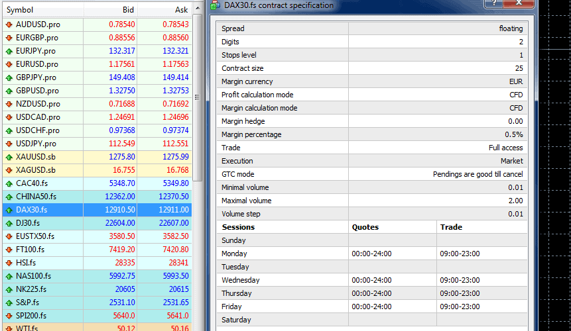This screenshot has height=331, width=571.
Task: Click the up arrow icon beside NK225.fs
Action: click(9, 289)
